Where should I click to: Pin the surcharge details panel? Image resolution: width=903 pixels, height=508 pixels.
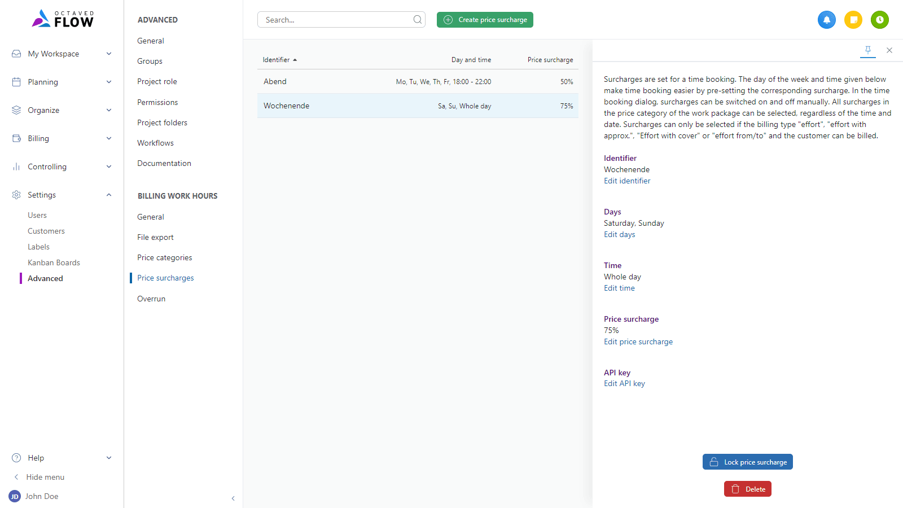[868, 50]
